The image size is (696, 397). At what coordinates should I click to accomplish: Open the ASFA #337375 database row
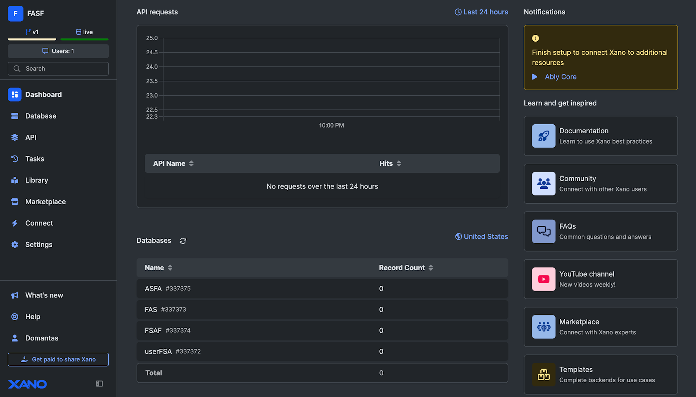[322, 288]
